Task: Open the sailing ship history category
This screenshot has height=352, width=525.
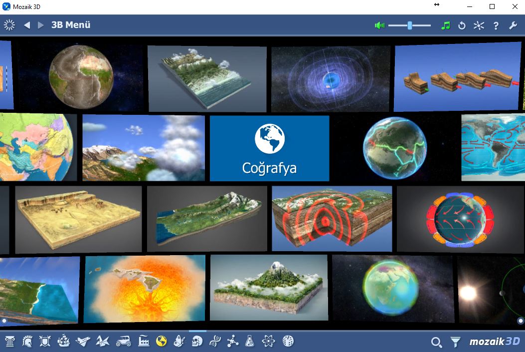Action: tap(63, 342)
